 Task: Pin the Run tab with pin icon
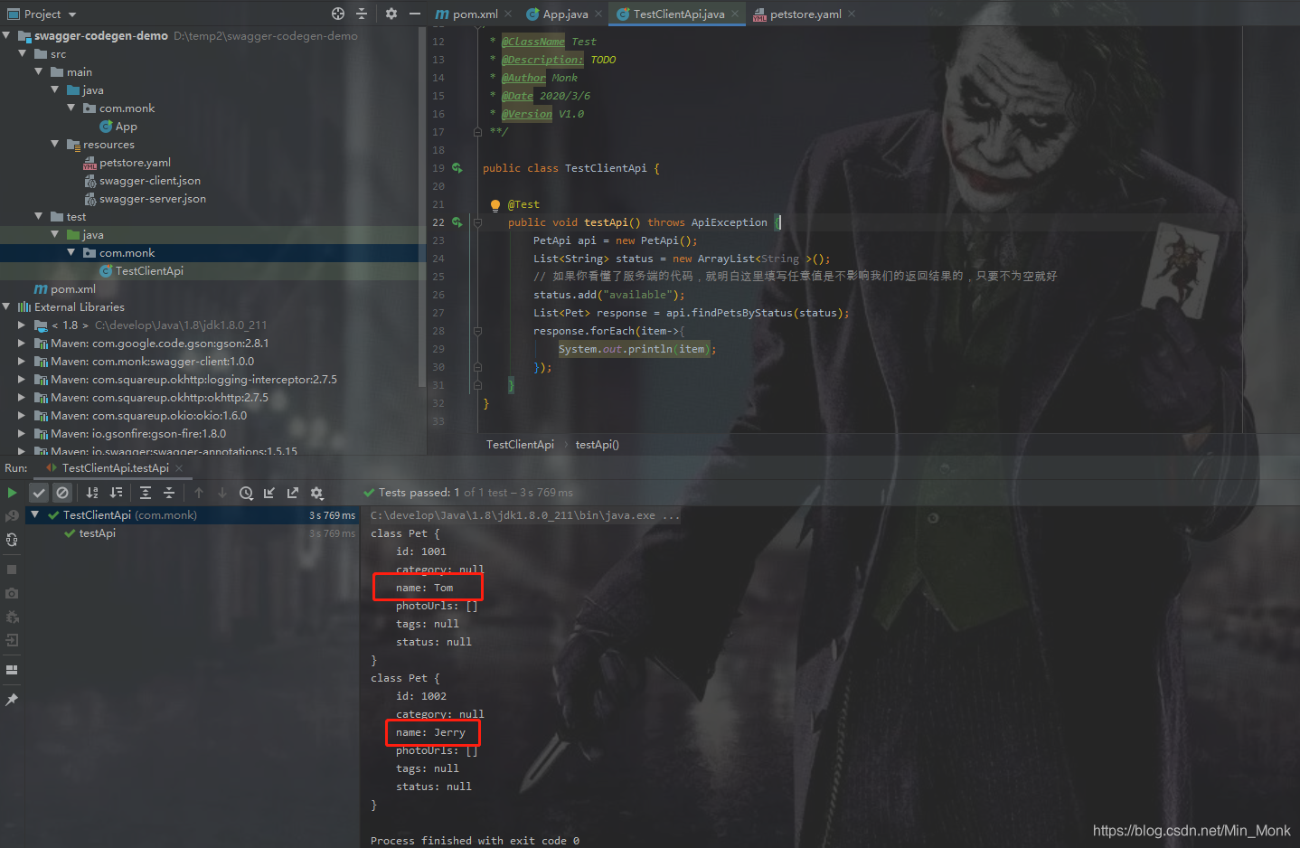(x=12, y=700)
